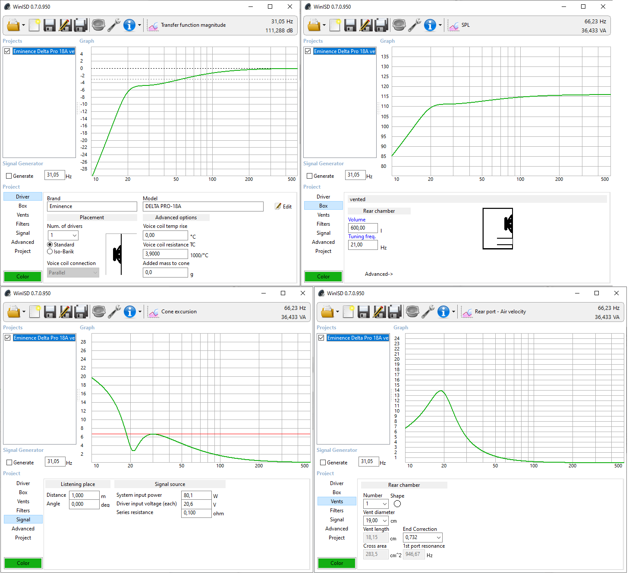Select the Iso-Barik radio button
Screen dimensions: 629x574
pos(50,252)
